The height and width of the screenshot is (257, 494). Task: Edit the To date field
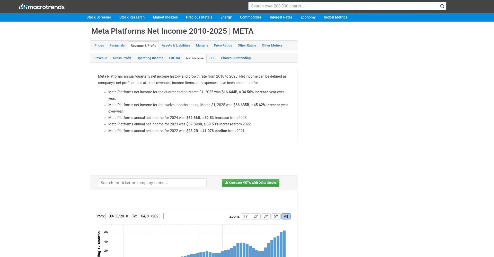[151, 216]
